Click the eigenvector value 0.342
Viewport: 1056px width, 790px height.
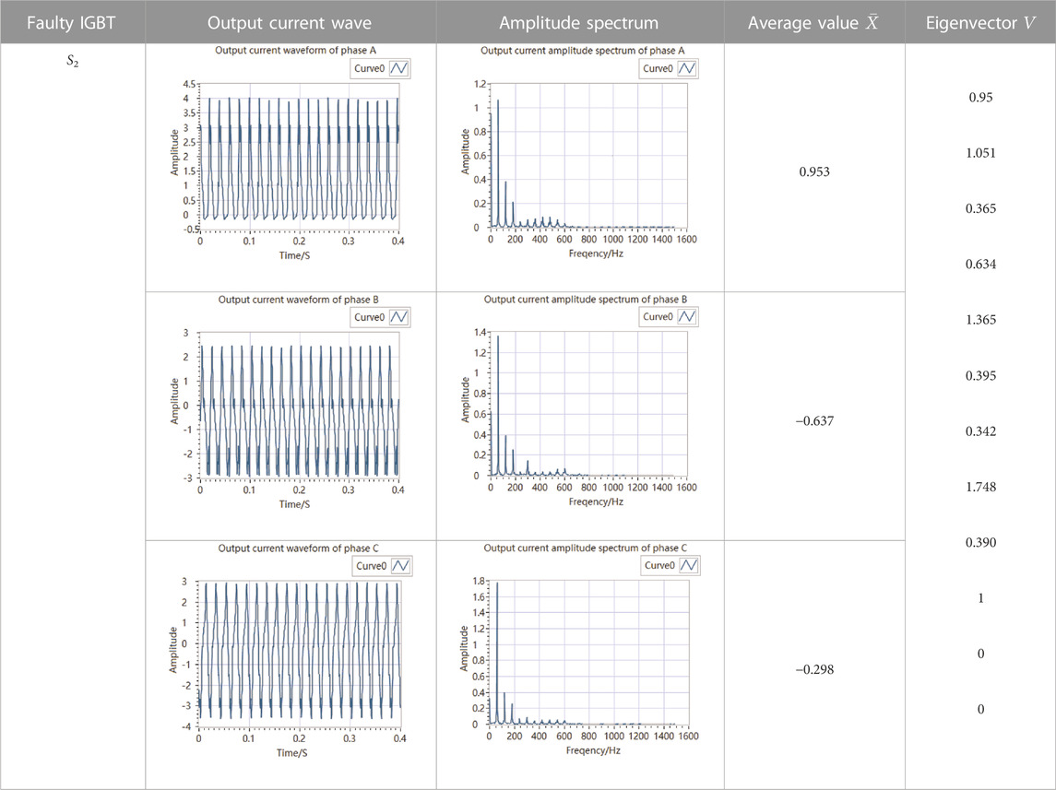980,431
